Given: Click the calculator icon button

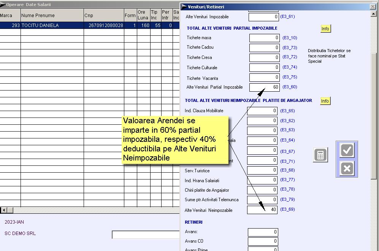Looking at the screenshot, I should point(320,155).
